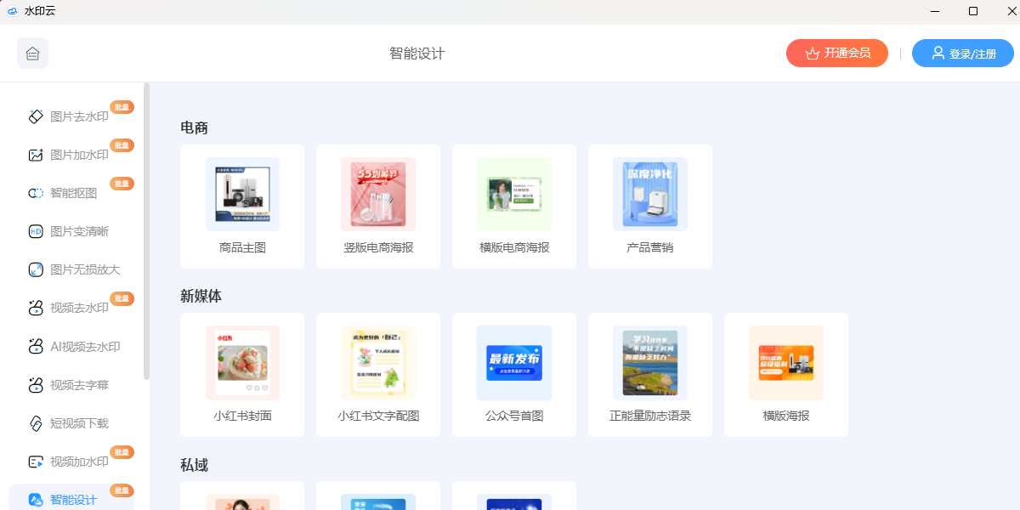Image resolution: width=1020 pixels, height=510 pixels.
Task: Select the 产品营销 template card
Action: 650,207
